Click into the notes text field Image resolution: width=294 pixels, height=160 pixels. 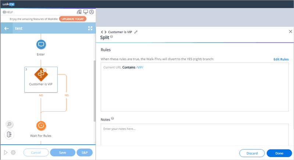coord(195,135)
